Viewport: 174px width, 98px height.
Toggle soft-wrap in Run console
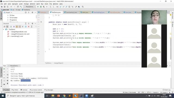pyautogui.click(x=8, y=75)
